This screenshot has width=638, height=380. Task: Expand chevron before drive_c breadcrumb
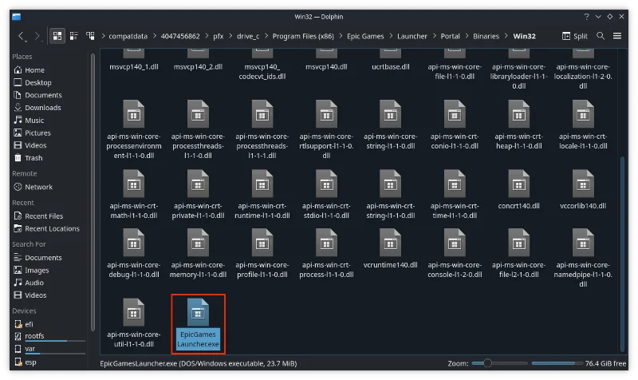[230, 36]
